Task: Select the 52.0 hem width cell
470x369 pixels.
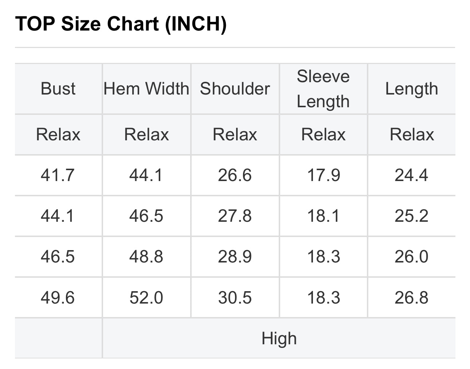Action: coord(146,298)
